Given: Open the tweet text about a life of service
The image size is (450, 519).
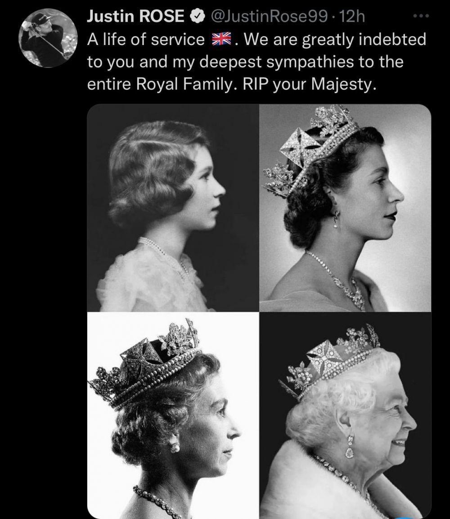Looking at the screenshot, I should [x=256, y=62].
